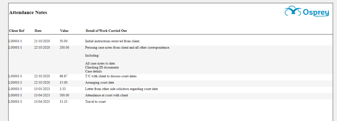
Task: Click the Client Ref column header
Action: pos(17,31)
